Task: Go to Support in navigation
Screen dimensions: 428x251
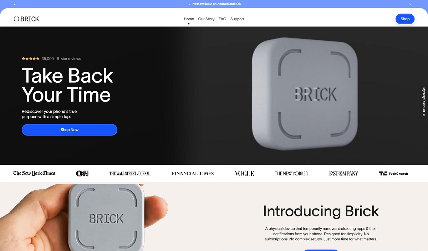Action: point(237,19)
